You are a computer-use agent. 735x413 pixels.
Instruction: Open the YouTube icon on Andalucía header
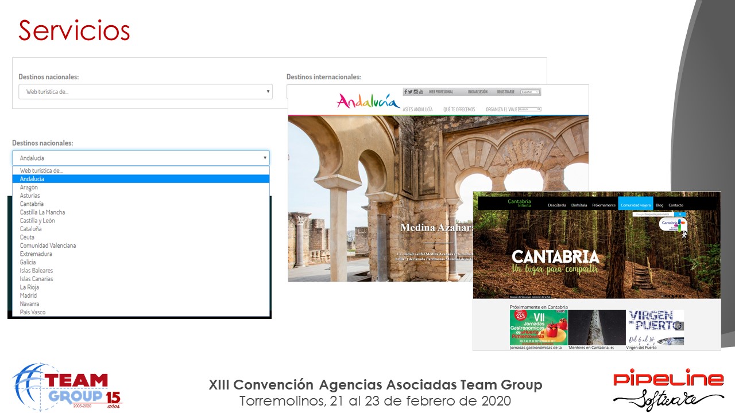421,92
